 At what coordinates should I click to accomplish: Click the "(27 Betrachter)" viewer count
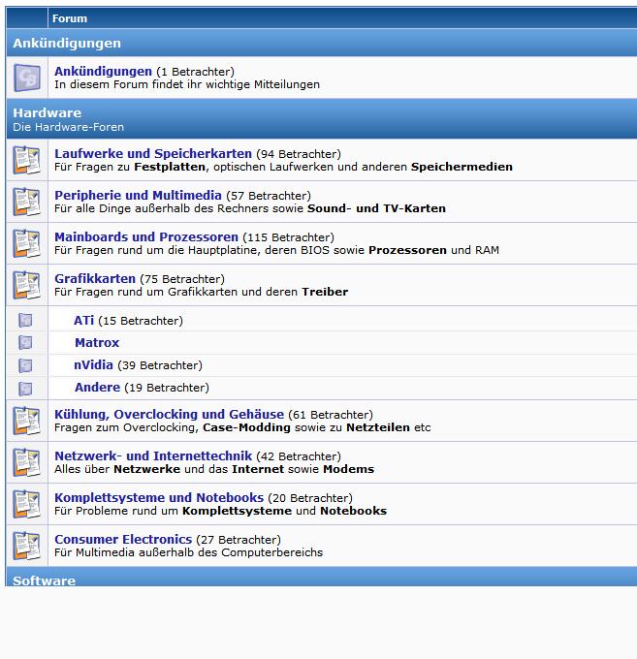click(x=239, y=540)
